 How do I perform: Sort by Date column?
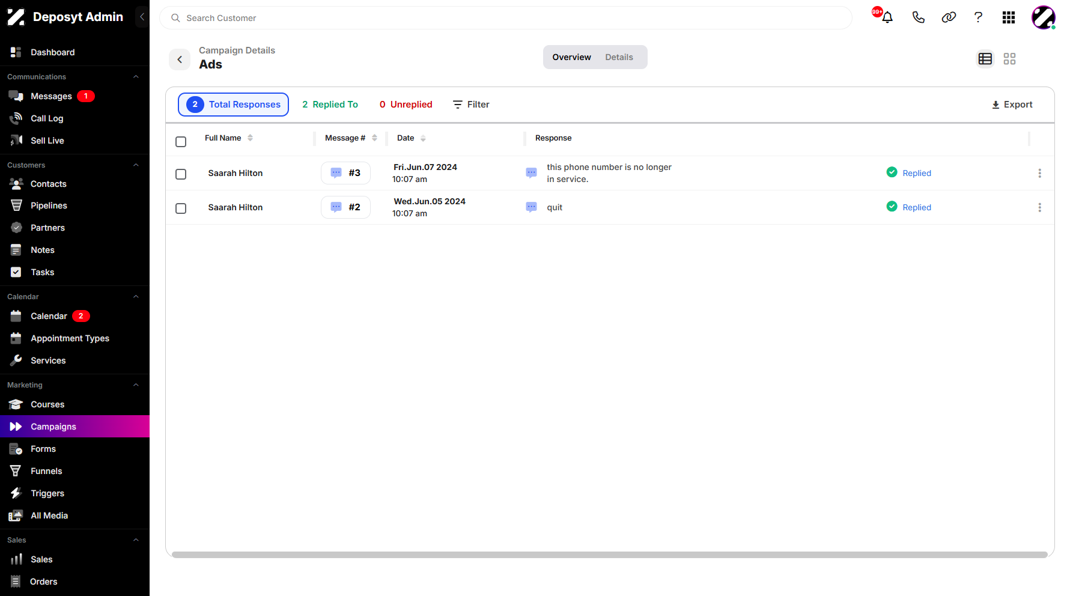point(423,138)
